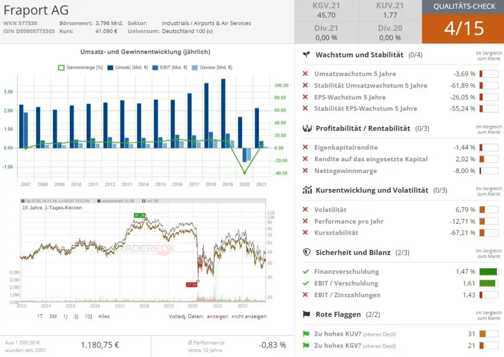504x357 pixels.
Task: Click the orange 4/15 quality score box
Action: [x=463, y=29]
